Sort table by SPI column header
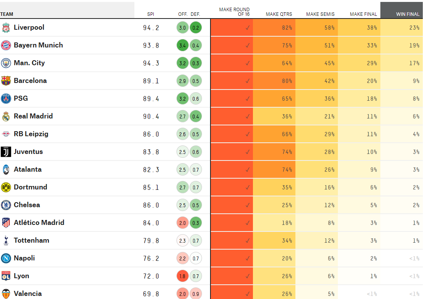424x299 pixels. pyautogui.click(x=151, y=14)
